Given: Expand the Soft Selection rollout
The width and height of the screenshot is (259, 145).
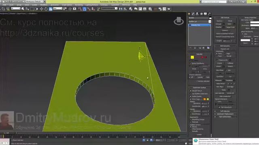Looking at the screenshot, I should (225, 111).
